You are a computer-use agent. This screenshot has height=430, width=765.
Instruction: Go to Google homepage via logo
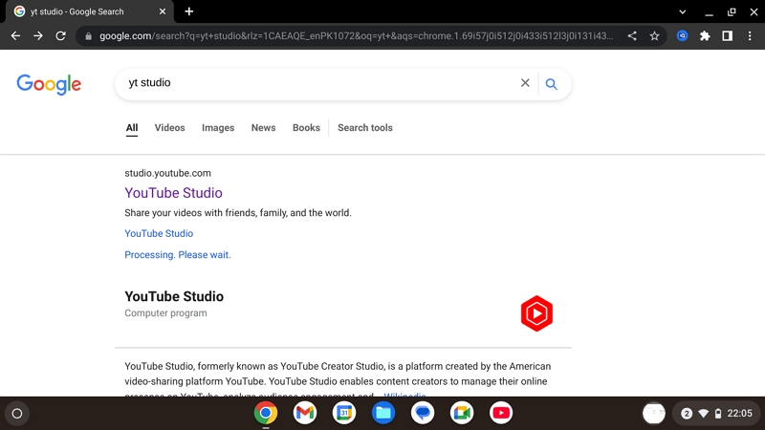tap(49, 84)
